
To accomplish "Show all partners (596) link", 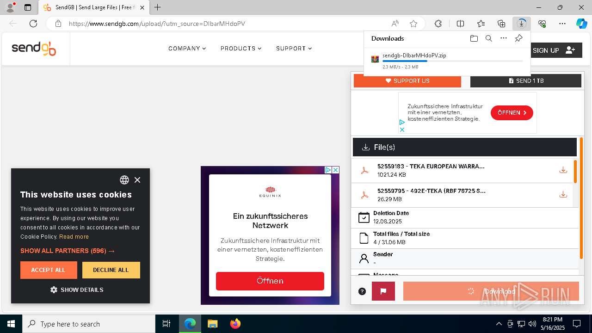I will click(68, 251).
